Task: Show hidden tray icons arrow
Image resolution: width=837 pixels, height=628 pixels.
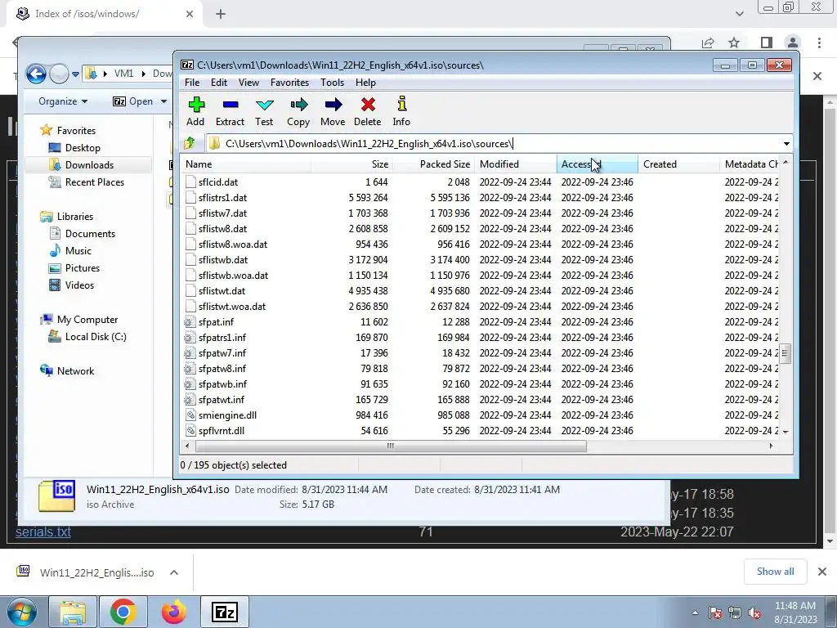Action: [695, 613]
